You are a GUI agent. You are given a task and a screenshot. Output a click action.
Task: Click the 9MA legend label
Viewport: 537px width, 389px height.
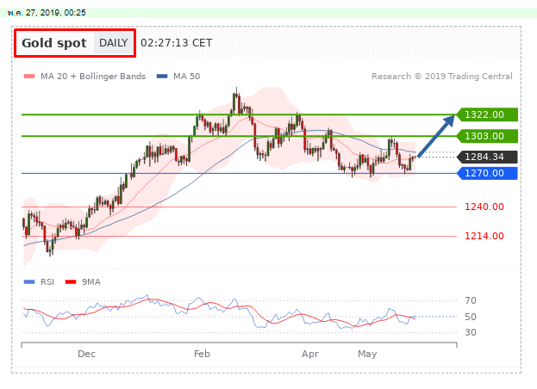[x=91, y=282]
